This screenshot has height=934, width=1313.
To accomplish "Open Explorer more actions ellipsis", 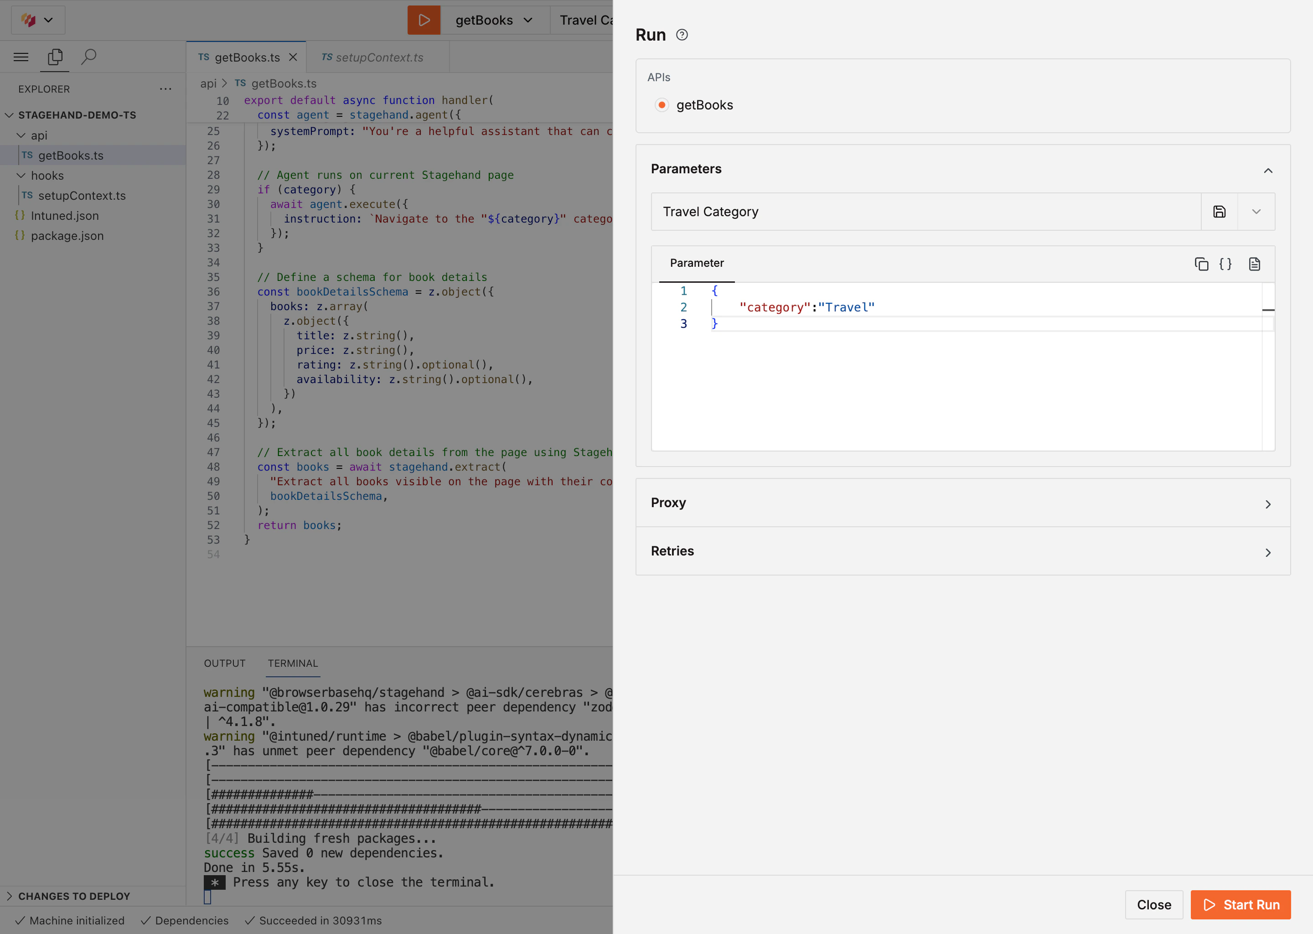I will [x=165, y=89].
